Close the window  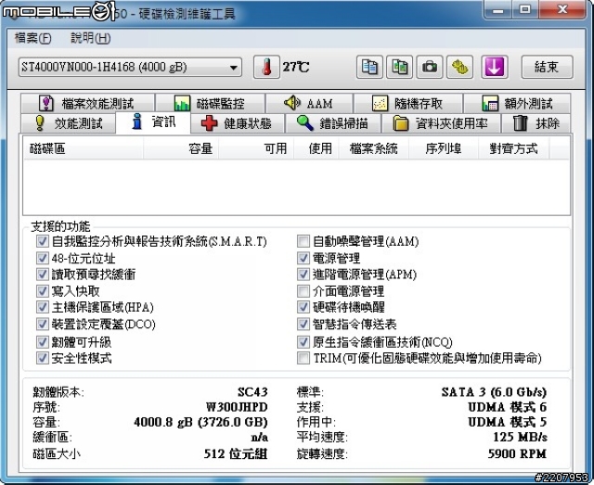click(x=562, y=10)
